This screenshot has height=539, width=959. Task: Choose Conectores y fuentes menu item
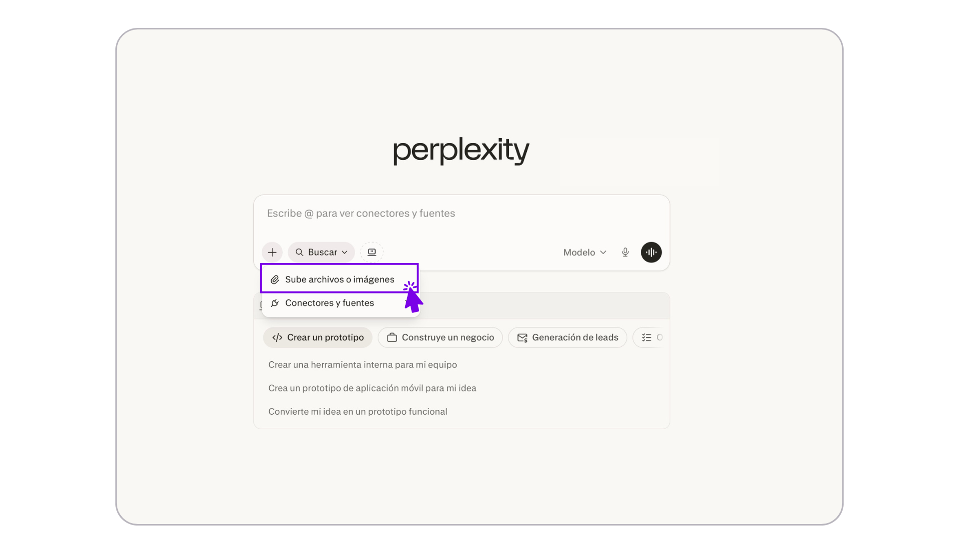pos(330,303)
